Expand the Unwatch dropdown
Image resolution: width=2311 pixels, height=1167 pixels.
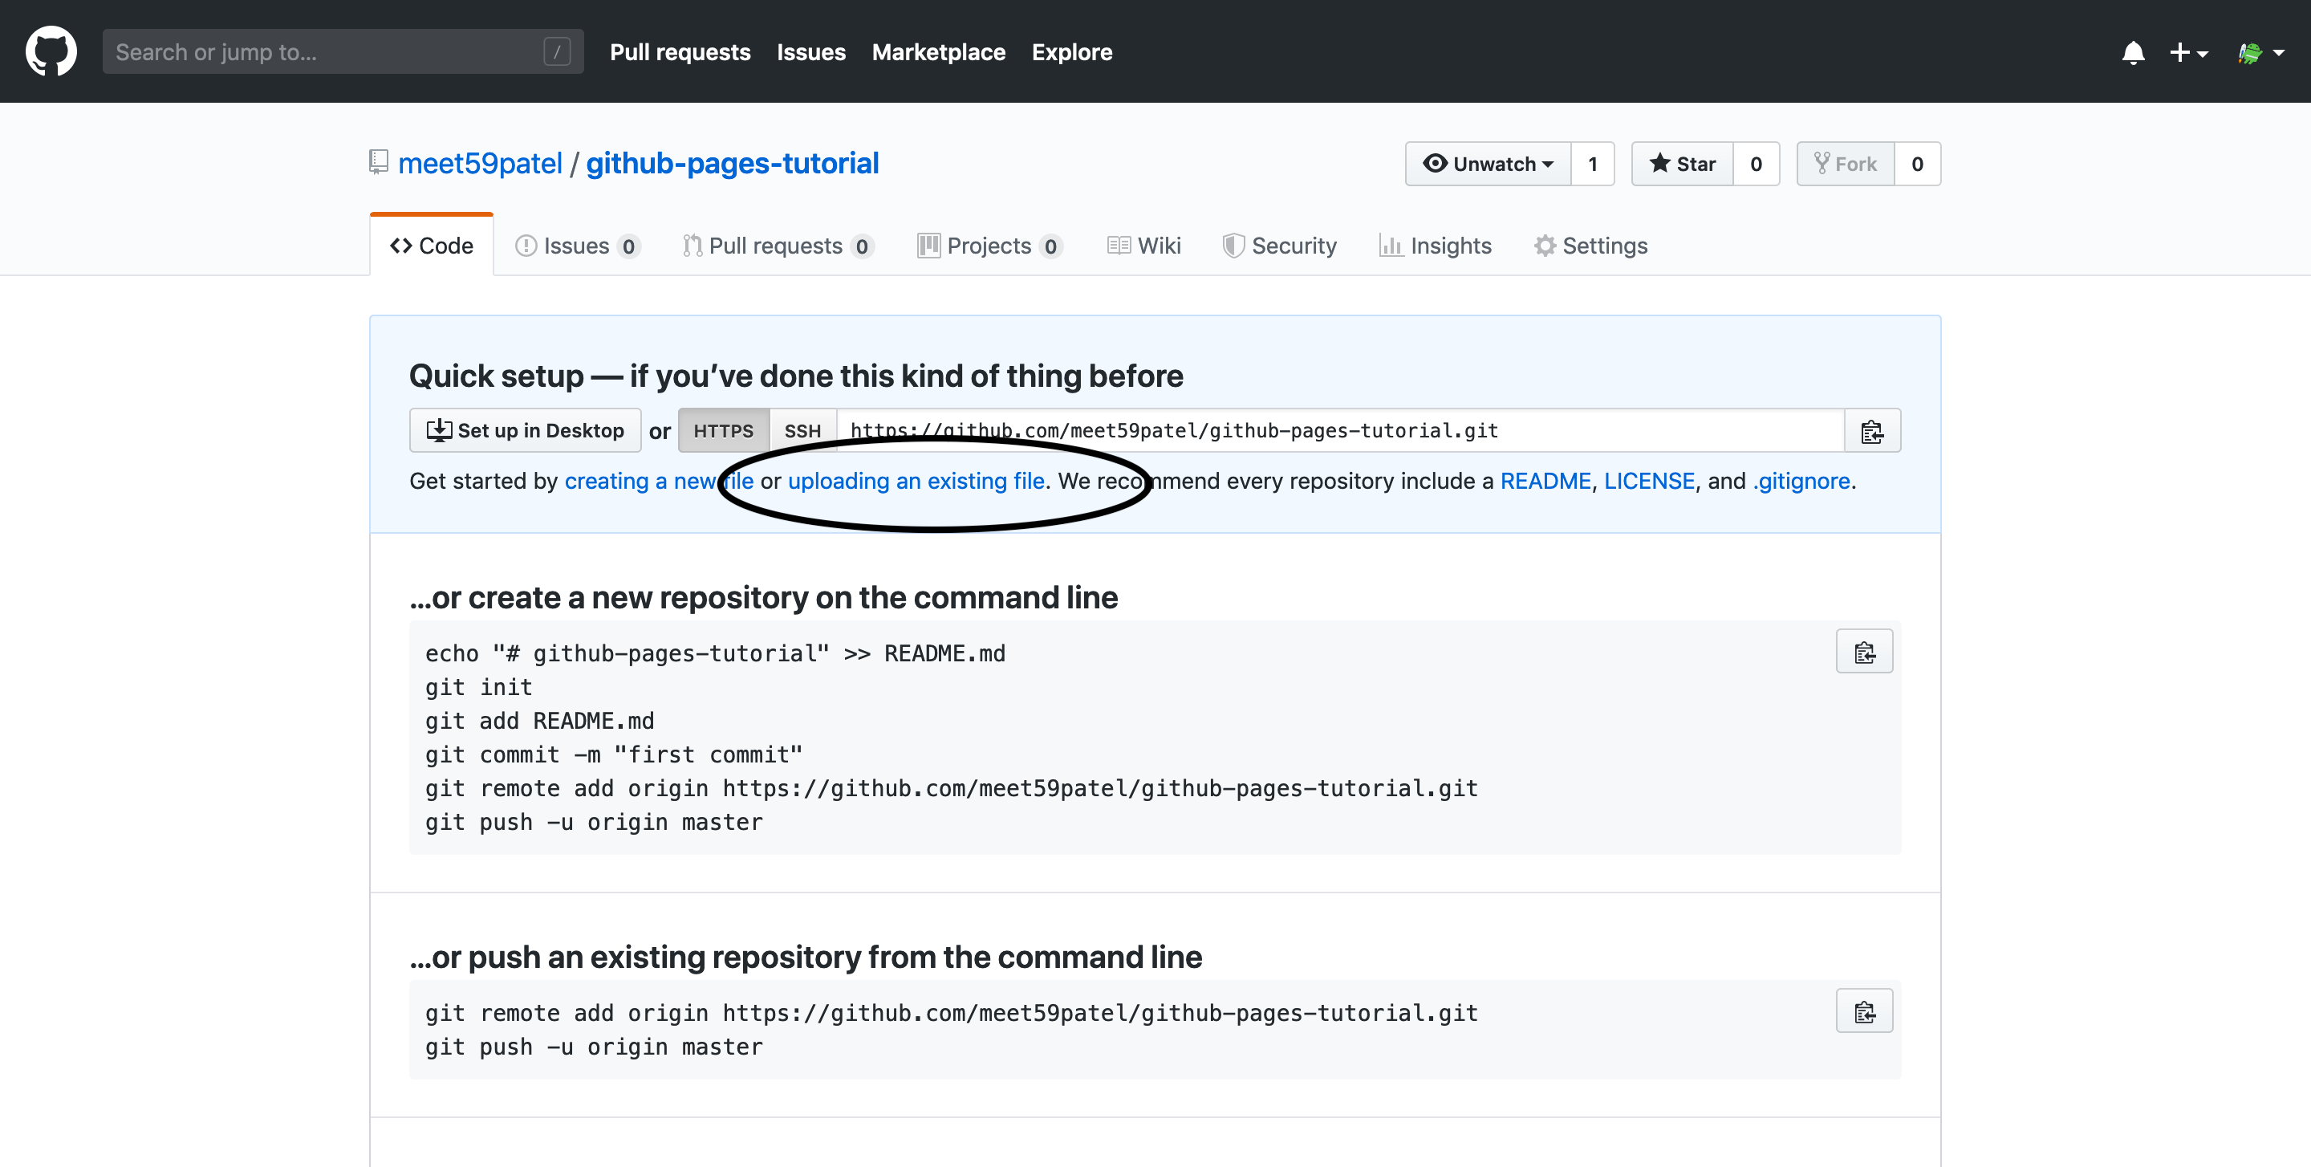click(x=1488, y=163)
